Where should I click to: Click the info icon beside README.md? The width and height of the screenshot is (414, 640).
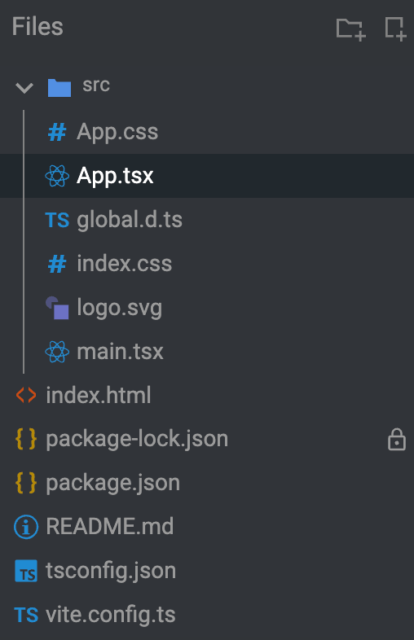(26, 527)
